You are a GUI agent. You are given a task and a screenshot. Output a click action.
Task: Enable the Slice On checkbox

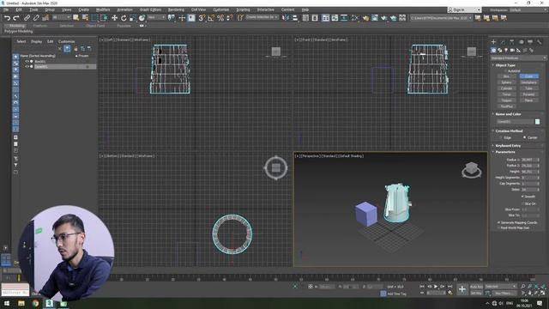click(x=522, y=203)
